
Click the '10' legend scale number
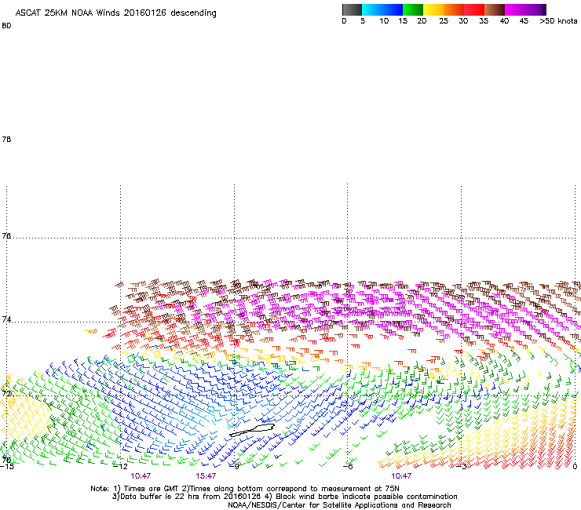(x=384, y=21)
